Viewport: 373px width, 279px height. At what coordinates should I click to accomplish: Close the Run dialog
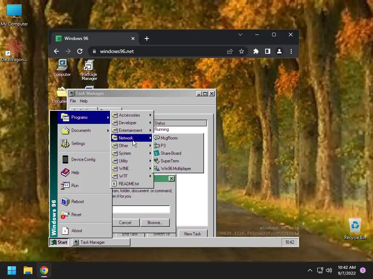tap(171, 178)
